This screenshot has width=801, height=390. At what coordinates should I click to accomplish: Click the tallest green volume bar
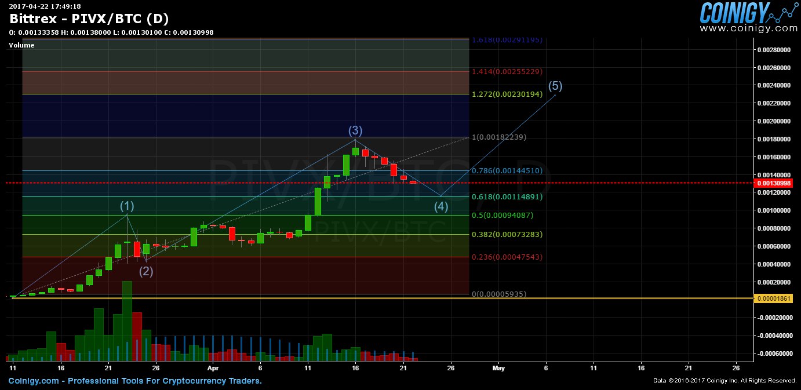[128, 321]
